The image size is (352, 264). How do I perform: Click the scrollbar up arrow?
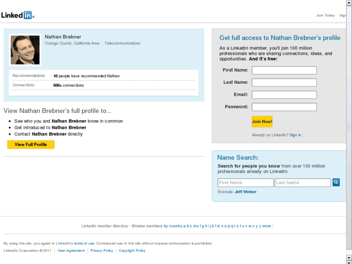[349, 3]
